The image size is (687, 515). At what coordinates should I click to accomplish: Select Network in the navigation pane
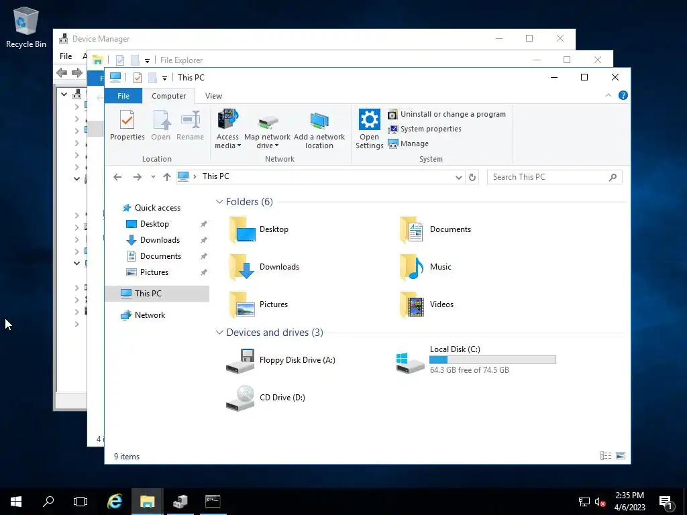pyautogui.click(x=150, y=315)
